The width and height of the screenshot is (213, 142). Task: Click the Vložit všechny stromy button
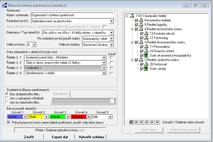[x=184, y=130]
